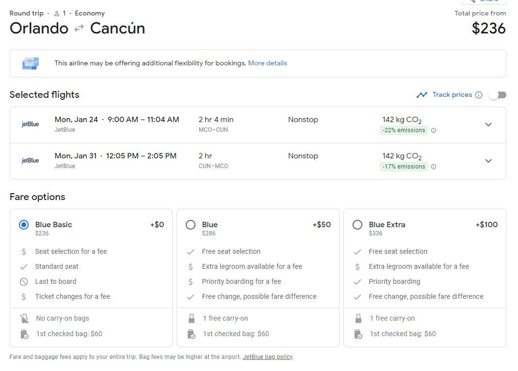Click JetBlue logo on Jan 31 flight
The image size is (518, 371).
(x=31, y=160)
